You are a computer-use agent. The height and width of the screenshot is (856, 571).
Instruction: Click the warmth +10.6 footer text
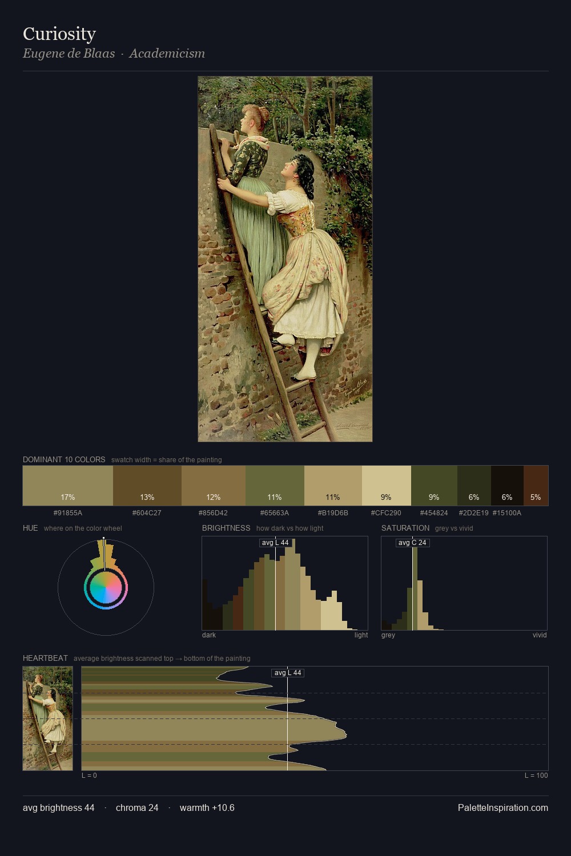(x=207, y=807)
